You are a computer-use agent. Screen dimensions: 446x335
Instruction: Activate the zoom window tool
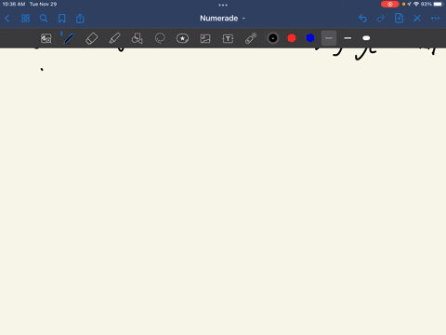pyautogui.click(x=46, y=38)
